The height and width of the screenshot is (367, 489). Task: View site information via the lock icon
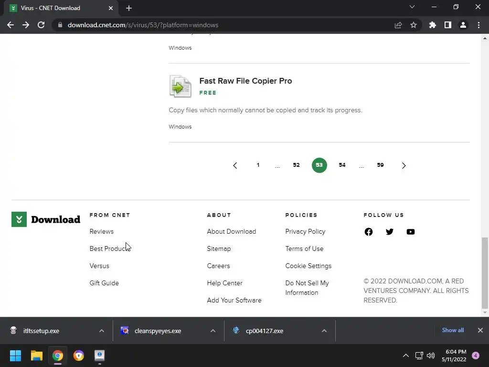60,25
